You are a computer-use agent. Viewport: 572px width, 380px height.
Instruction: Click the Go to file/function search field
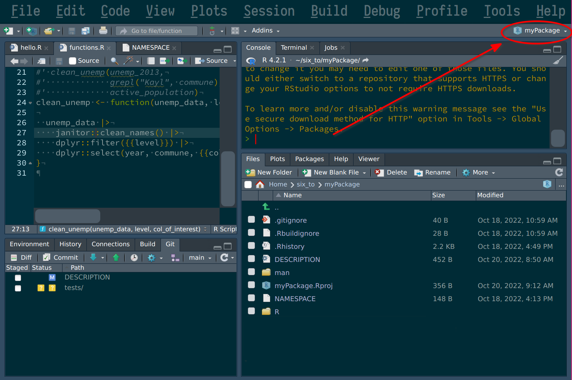click(156, 31)
